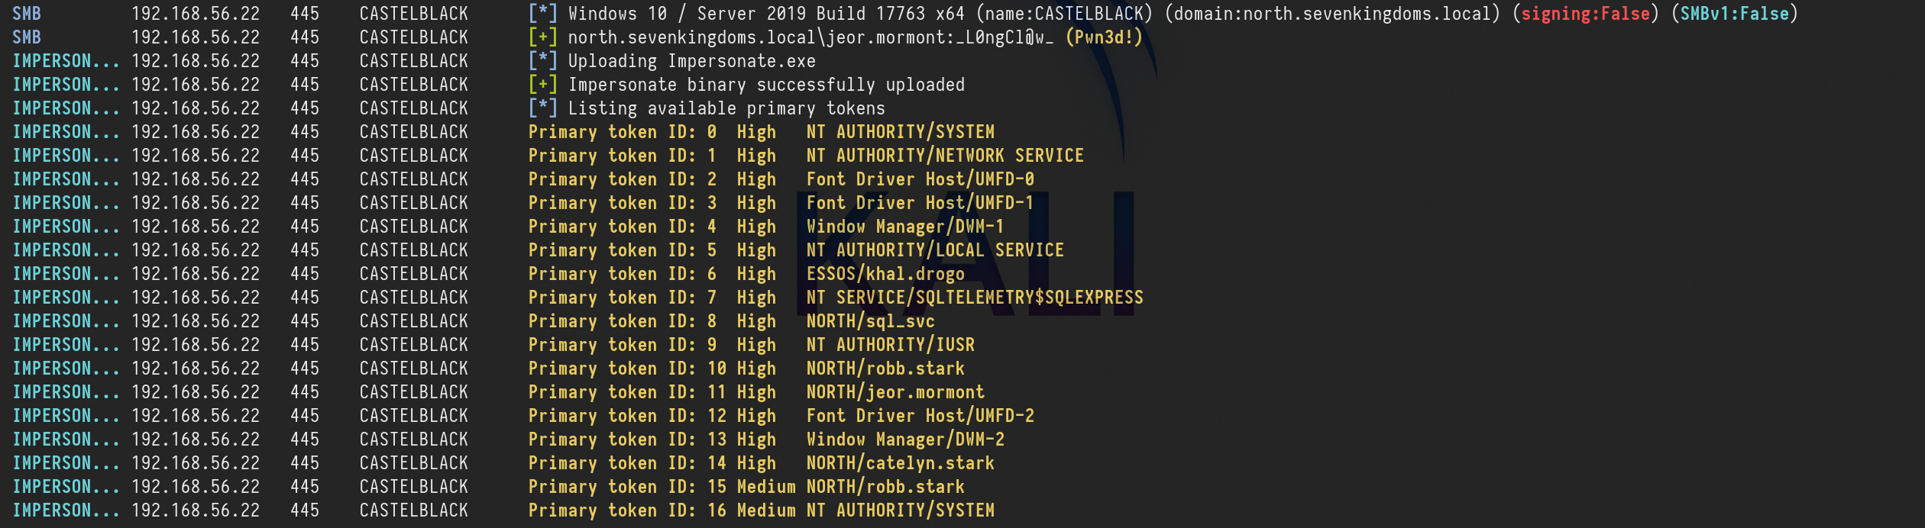Click the jeor.mormont credentials string
Screen dimensions: 1925x528
click(810, 37)
